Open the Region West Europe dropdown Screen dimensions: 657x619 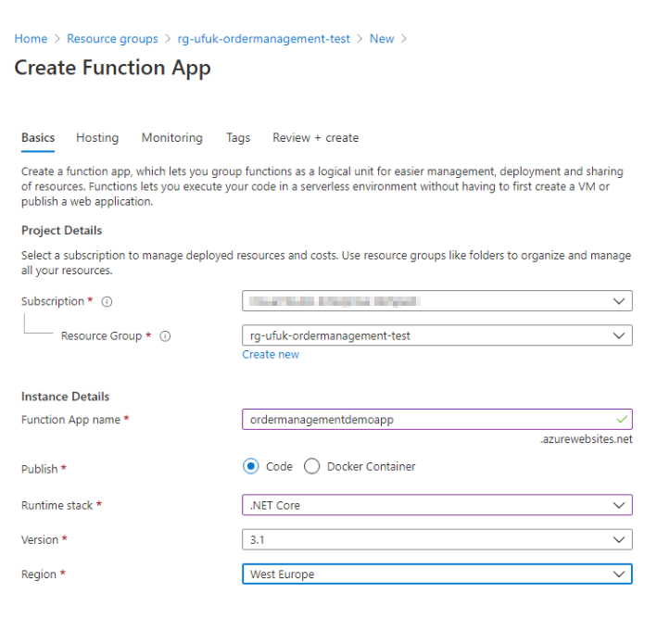437,574
